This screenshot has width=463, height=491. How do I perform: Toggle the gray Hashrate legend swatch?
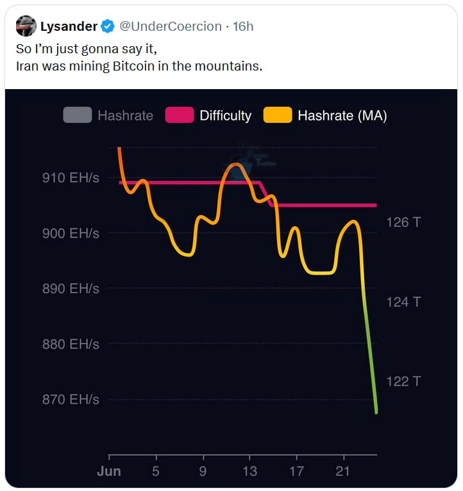pos(78,115)
